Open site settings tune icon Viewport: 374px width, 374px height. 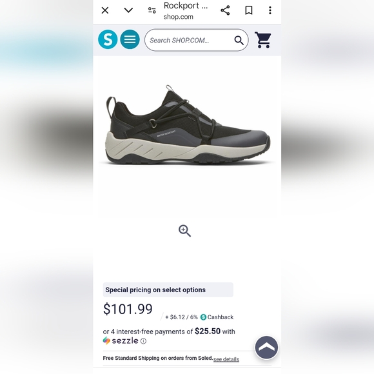point(152,10)
